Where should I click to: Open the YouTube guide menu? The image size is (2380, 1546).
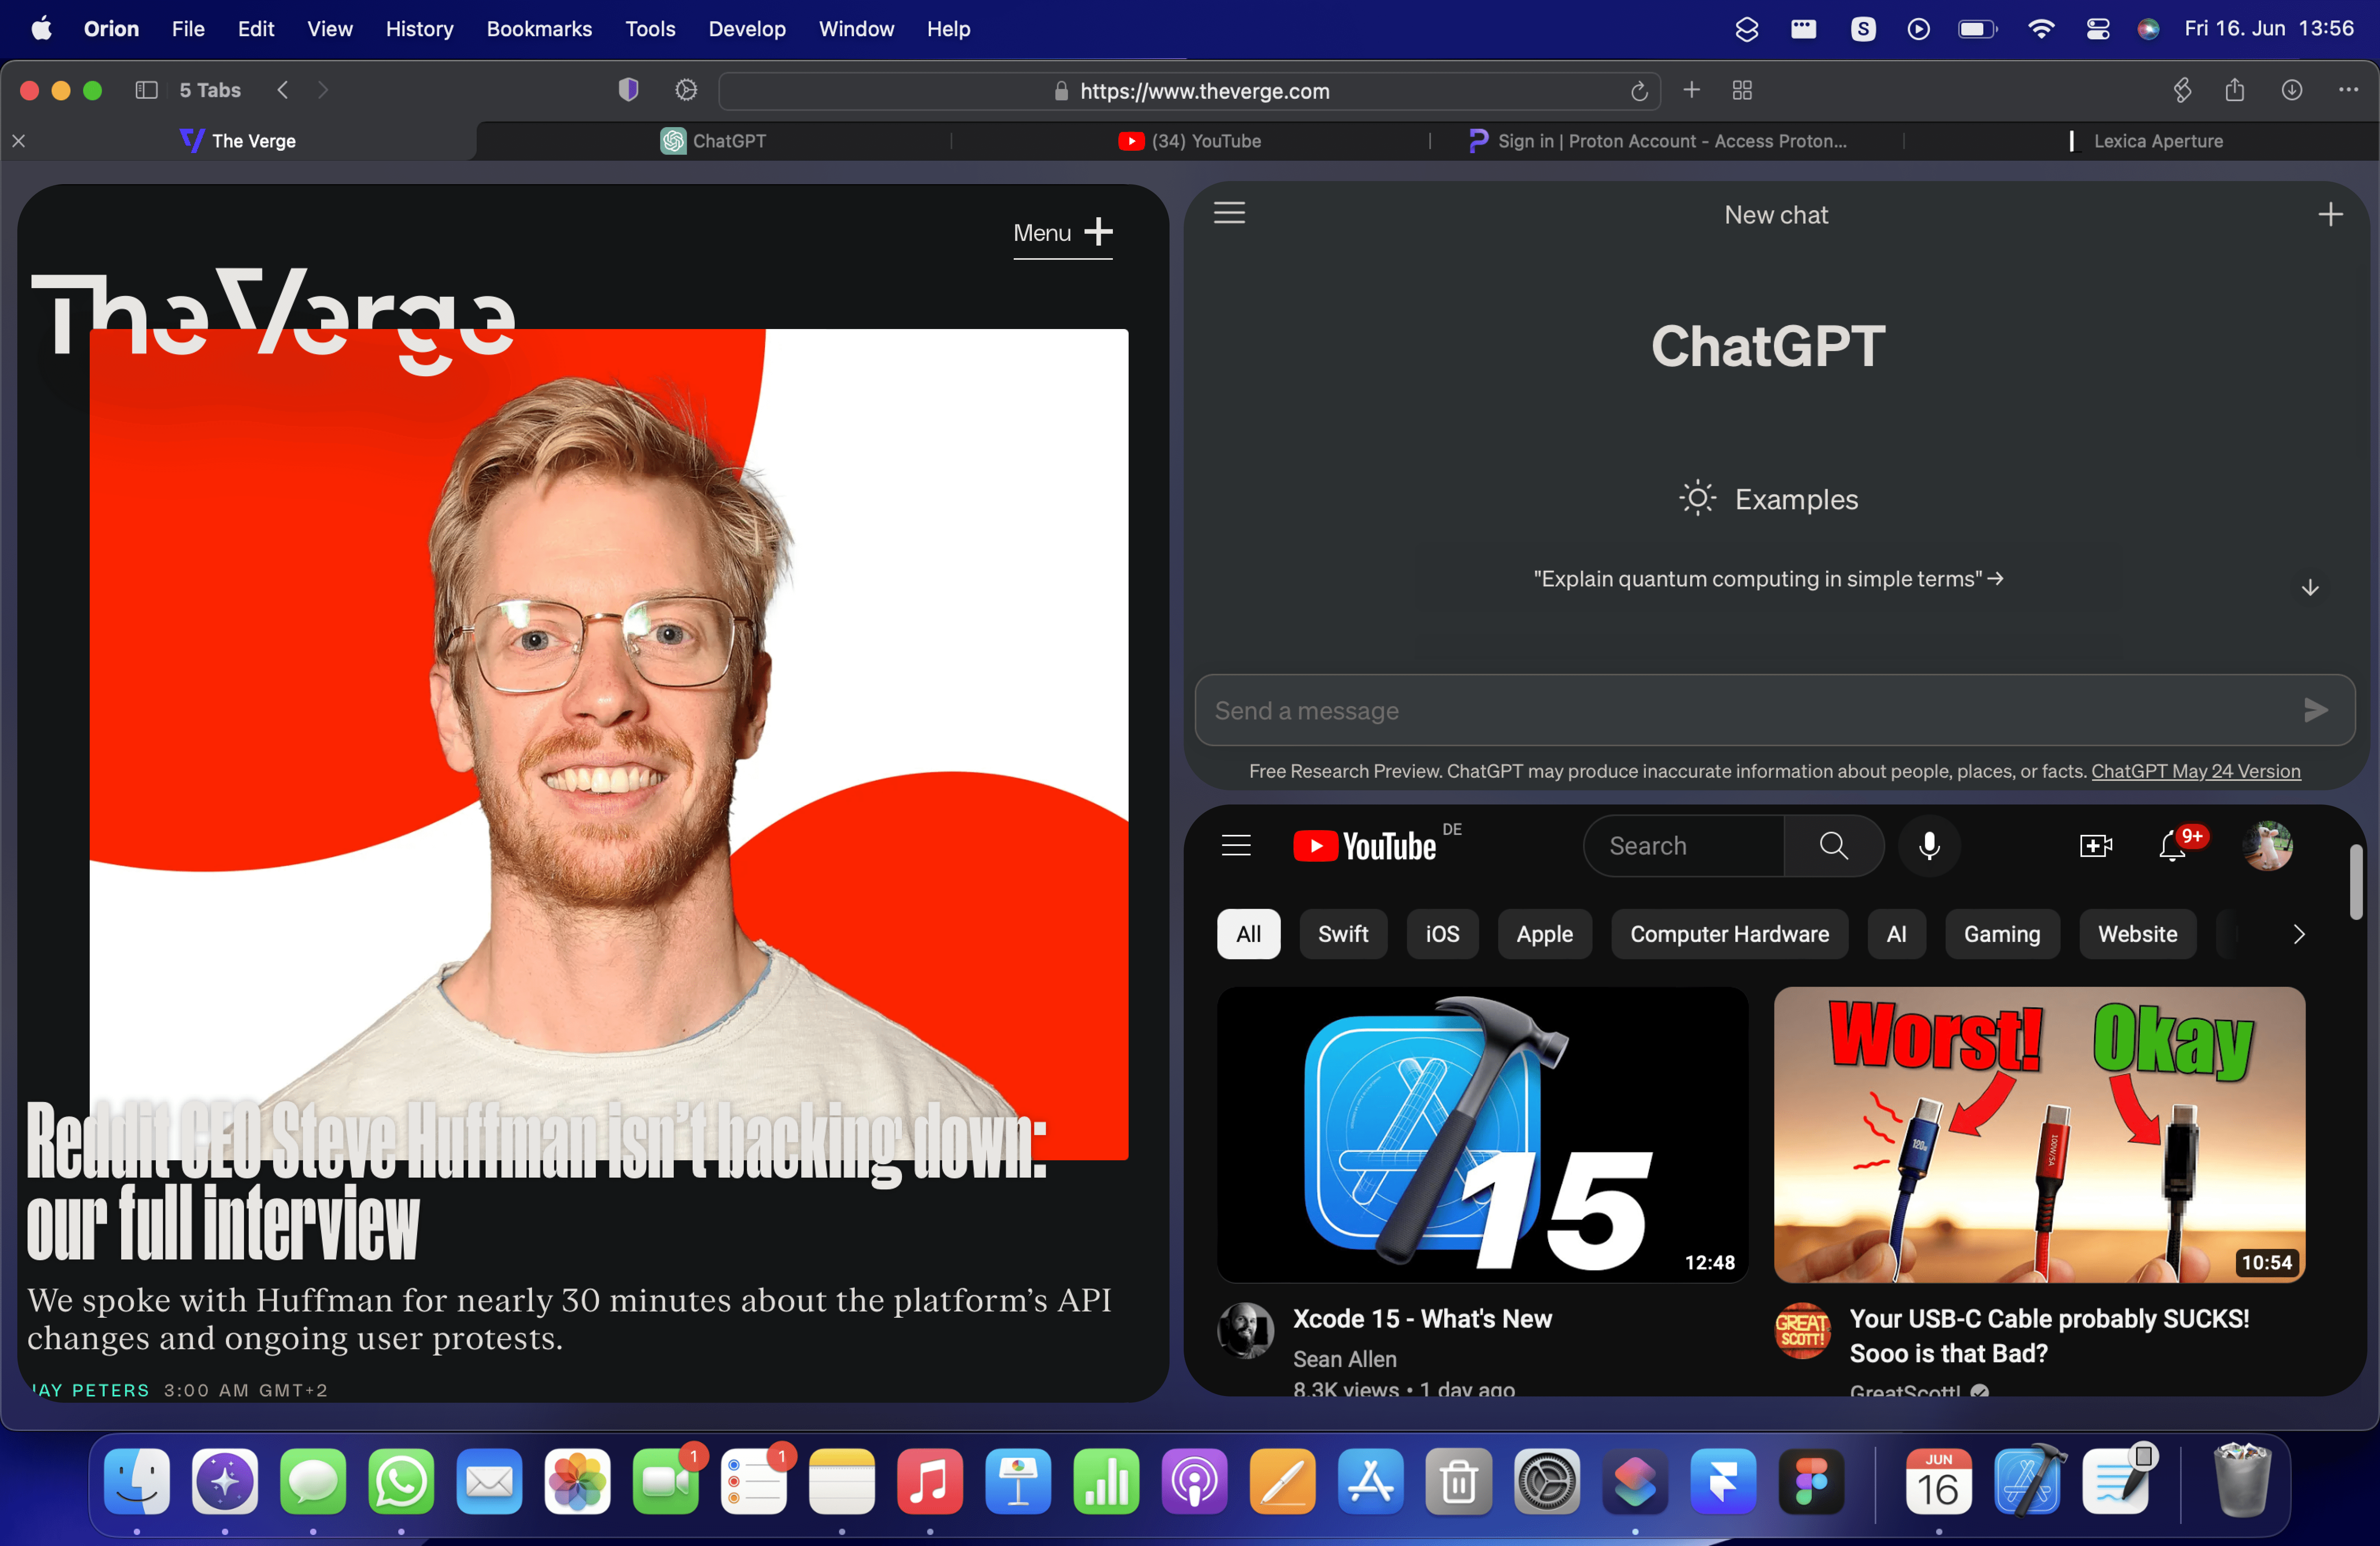pyautogui.click(x=1236, y=846)
